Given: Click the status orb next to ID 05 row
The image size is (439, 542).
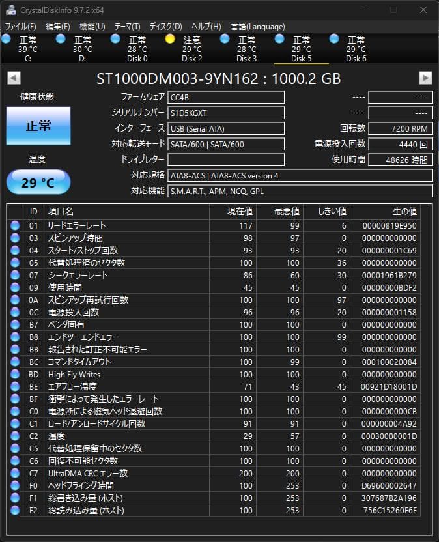Looking at the screenshot, I should (x=15, y=263).
